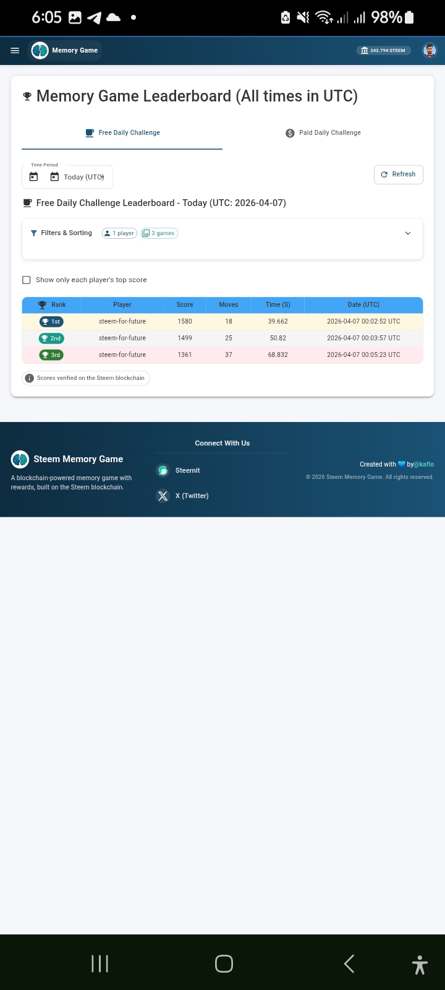Image resolution: width=445 pixels, height=990 pixels.
Task: Switch to Paid Daily Challenge tab
Action: click(x=323, y=133)
